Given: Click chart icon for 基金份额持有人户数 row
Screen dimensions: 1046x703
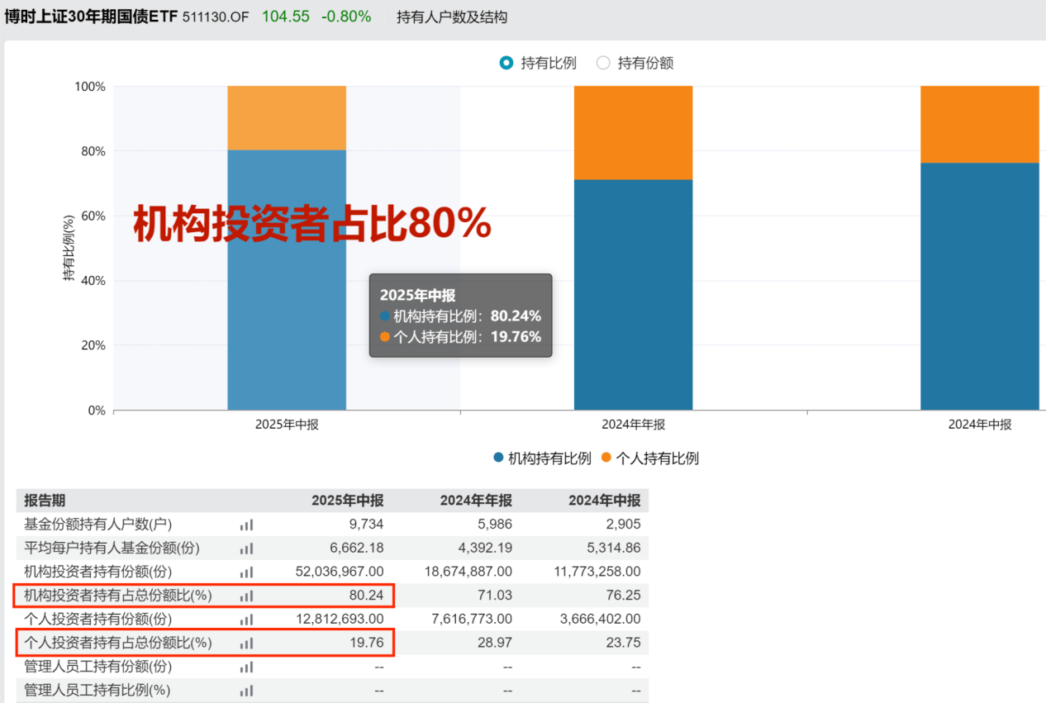Looking at the screenshot, I should 246,525.
